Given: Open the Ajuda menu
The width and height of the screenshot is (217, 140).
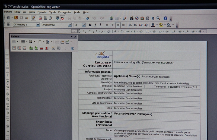Looking at the screenshot, I should click(x=85, y=12).
